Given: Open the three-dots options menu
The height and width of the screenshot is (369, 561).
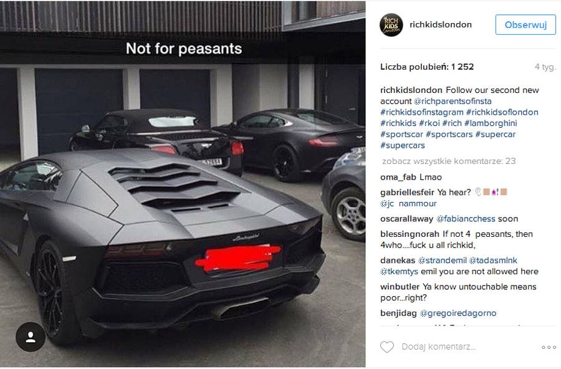Looking at the screenshot, I should pos(549,347).
